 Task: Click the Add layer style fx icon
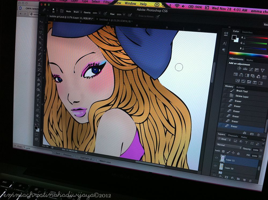220,176
